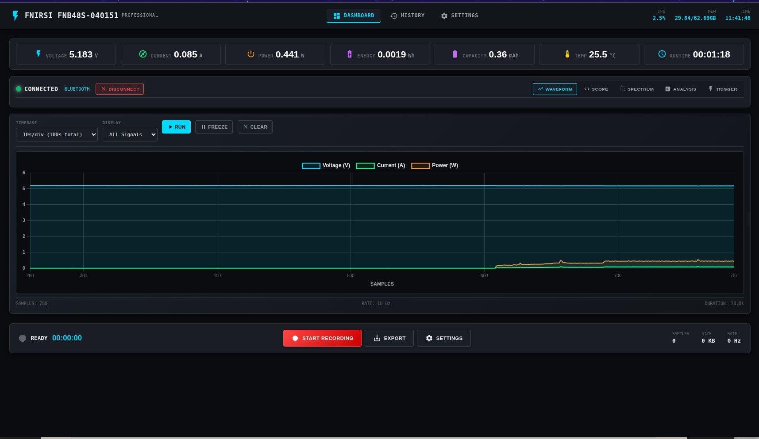This screenshot has width=759, height=439.
Task: Click the runtime clock icon
Action: coord(662,54)
